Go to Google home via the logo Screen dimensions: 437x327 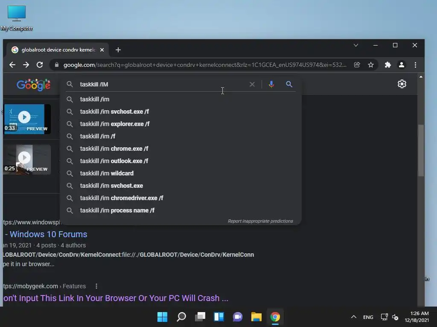coord(33,85)
